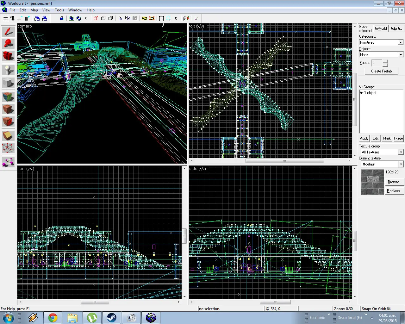Toggle the 3D grid display
Image resolution: width=405 pixels, height=324 pixels.
12,18
